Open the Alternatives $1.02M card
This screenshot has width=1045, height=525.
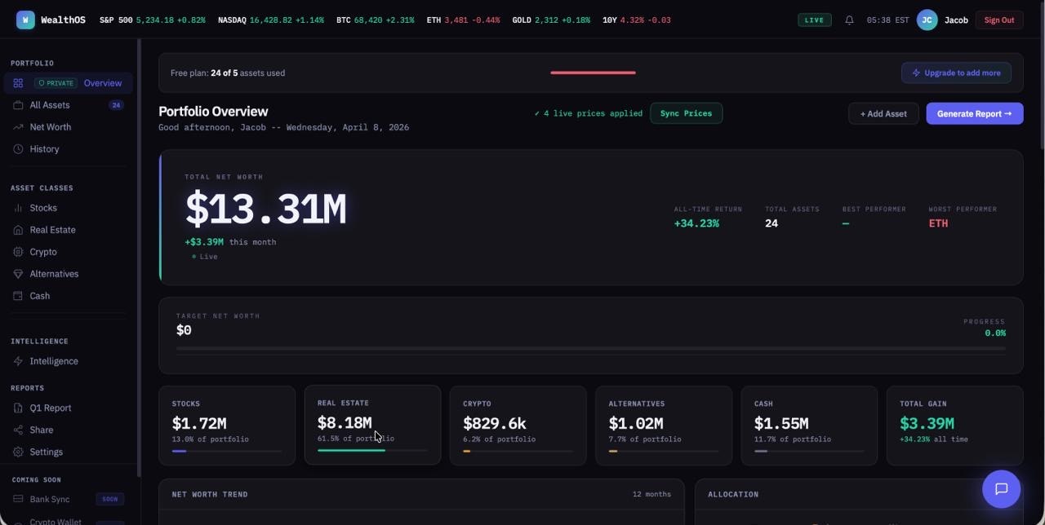664,426
